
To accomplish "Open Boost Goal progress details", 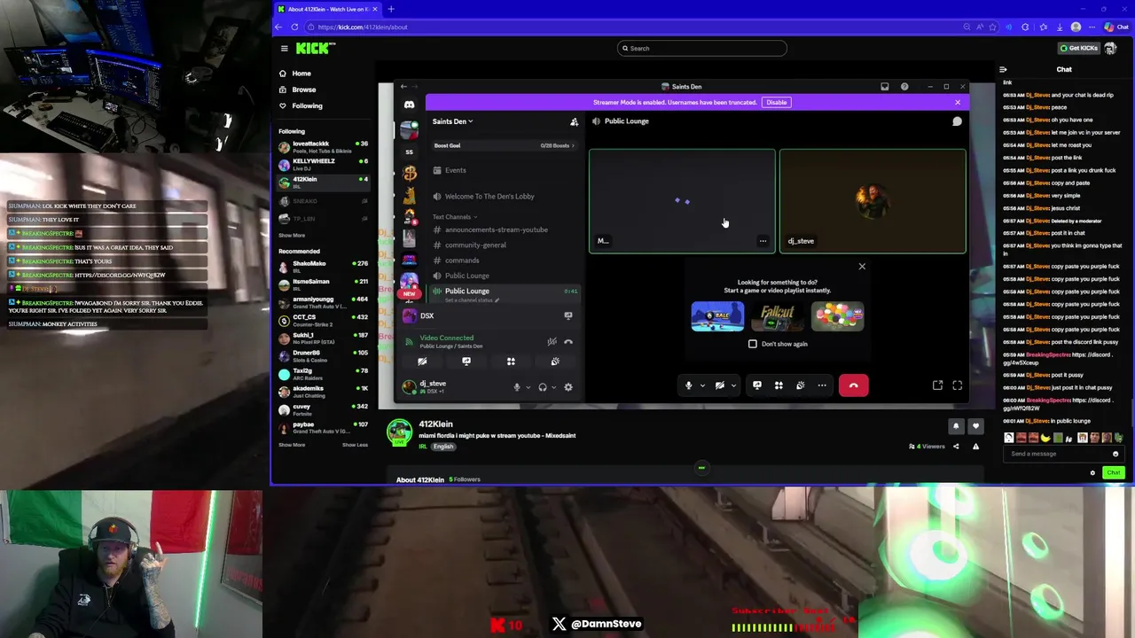I will coord(504,145).
